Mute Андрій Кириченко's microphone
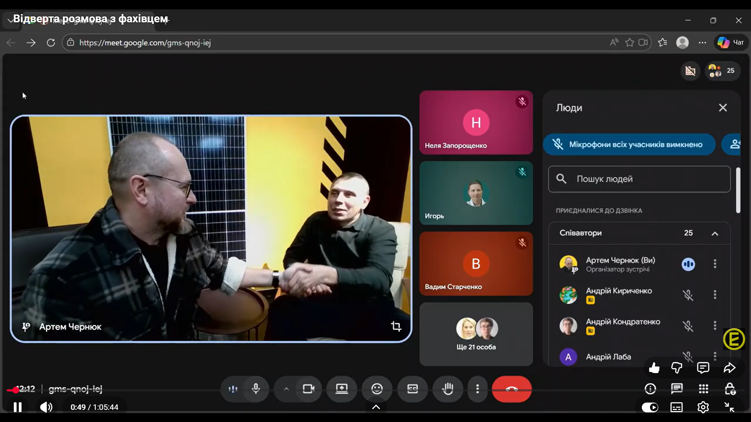751x422 pixels. pos(688,295)
